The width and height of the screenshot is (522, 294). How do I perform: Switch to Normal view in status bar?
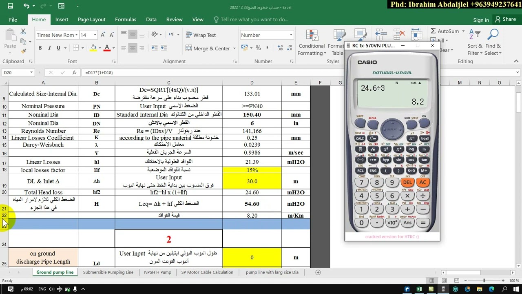coord(432,281)
